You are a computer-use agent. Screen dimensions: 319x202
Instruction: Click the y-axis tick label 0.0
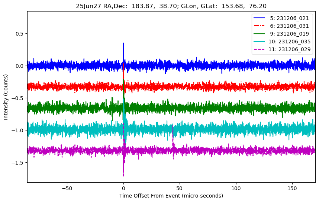coord(20,66)
